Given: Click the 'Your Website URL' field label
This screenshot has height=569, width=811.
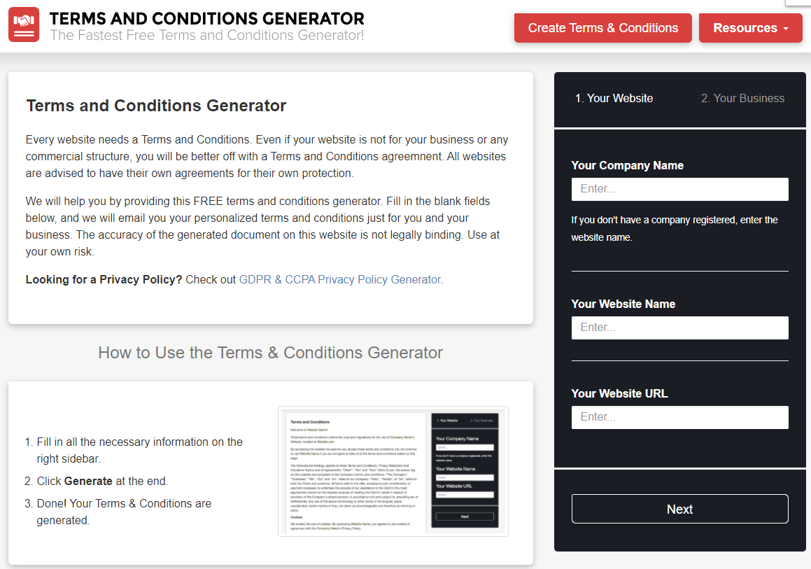Looking at the screenshot, I should (x=619, y=393).
